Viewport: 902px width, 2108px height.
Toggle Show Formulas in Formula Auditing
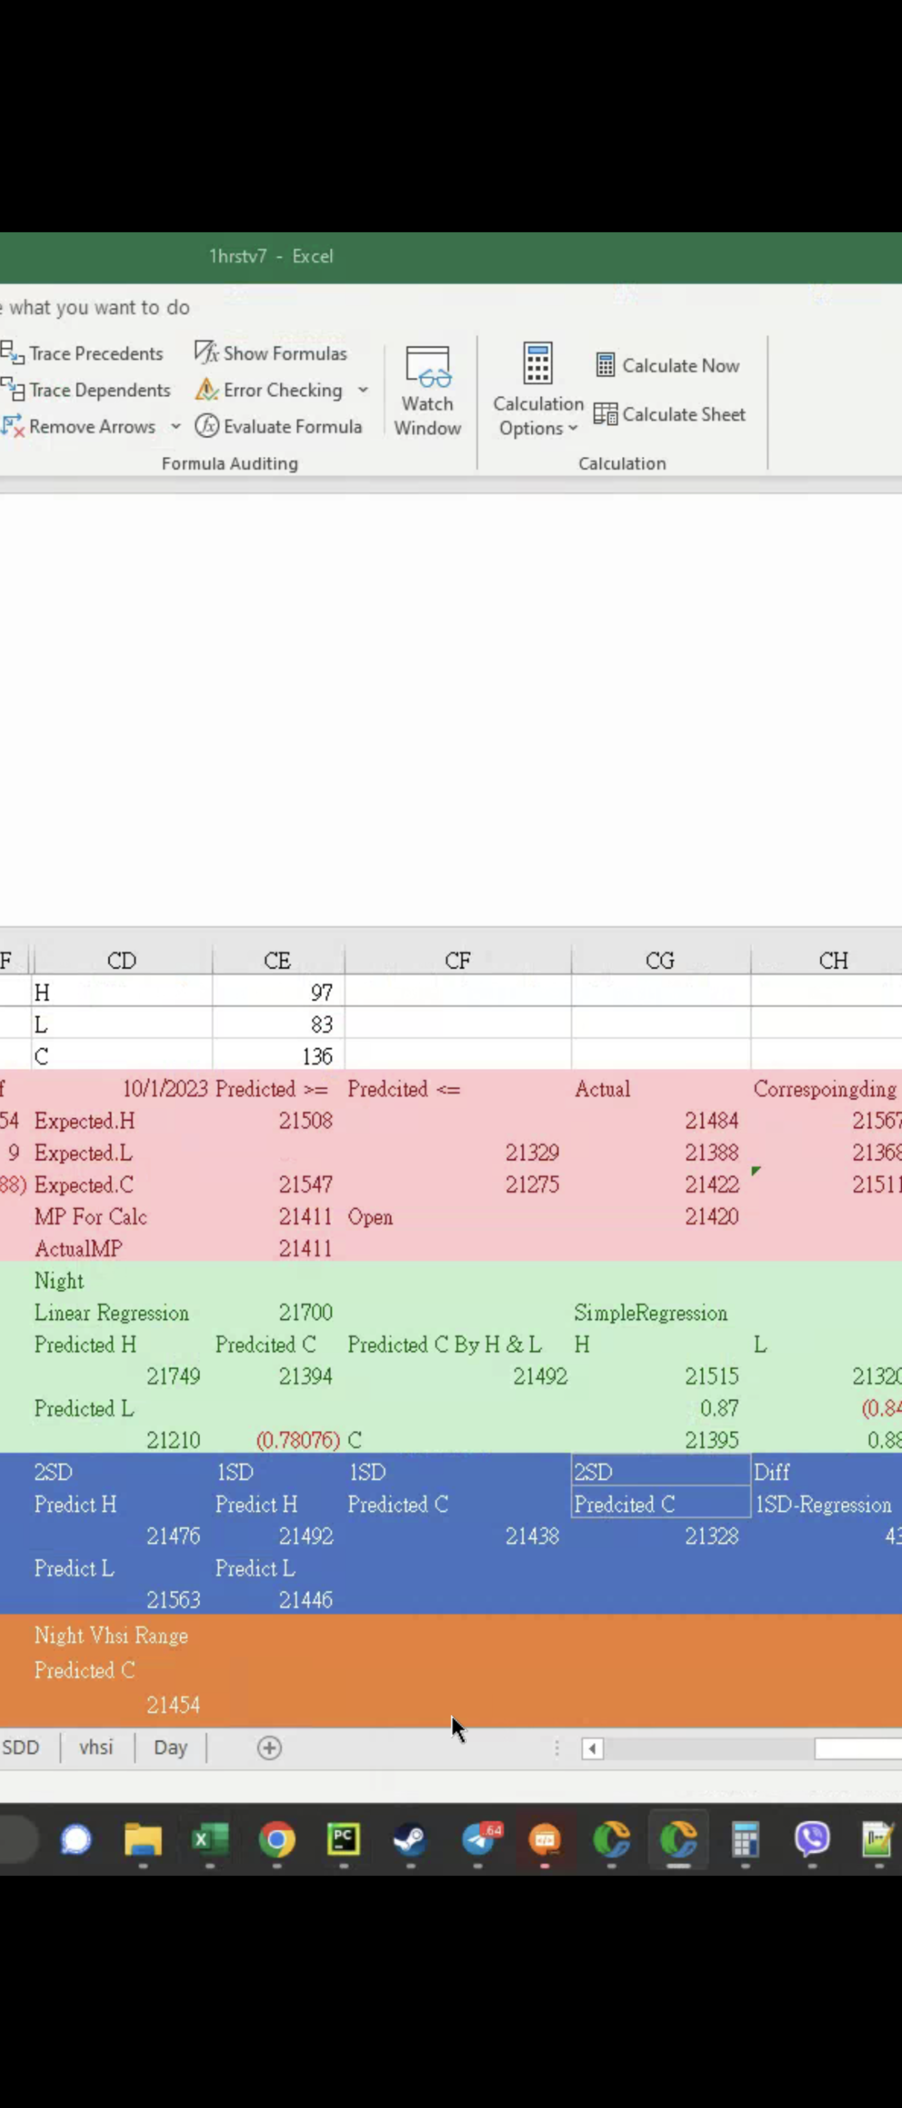272,352
